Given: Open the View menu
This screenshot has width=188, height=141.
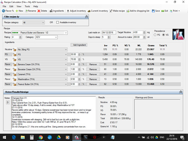Looking at the screenshot, I should coord(19,6).
